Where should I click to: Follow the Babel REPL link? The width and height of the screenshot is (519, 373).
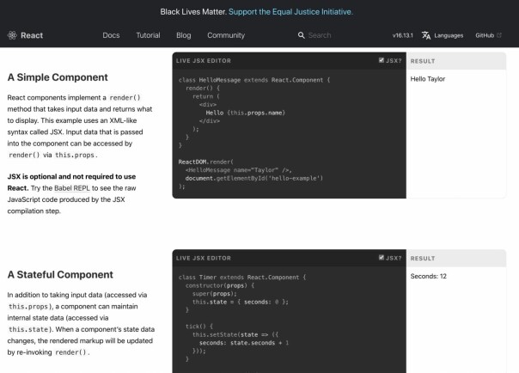tap(72, 188)
